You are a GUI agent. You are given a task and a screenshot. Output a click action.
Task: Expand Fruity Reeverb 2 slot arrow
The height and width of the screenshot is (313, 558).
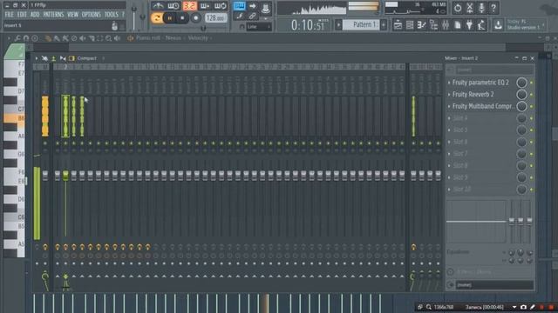[449, 95]
